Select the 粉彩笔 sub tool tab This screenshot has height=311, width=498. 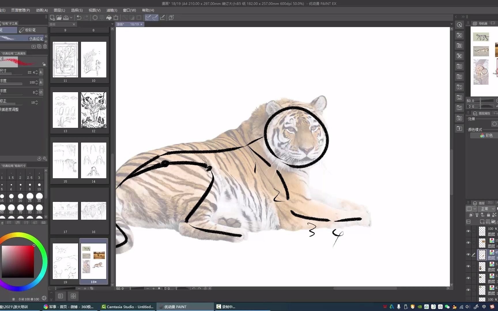pos(32,30)
